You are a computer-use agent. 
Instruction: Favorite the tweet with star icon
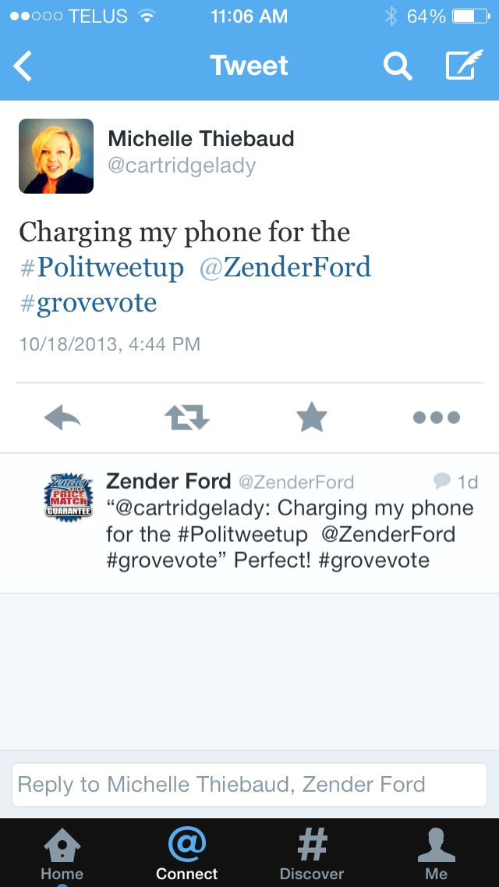(x=312, y=419)
